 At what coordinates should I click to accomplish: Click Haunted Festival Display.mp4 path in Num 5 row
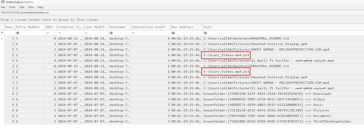coord(255,44)
